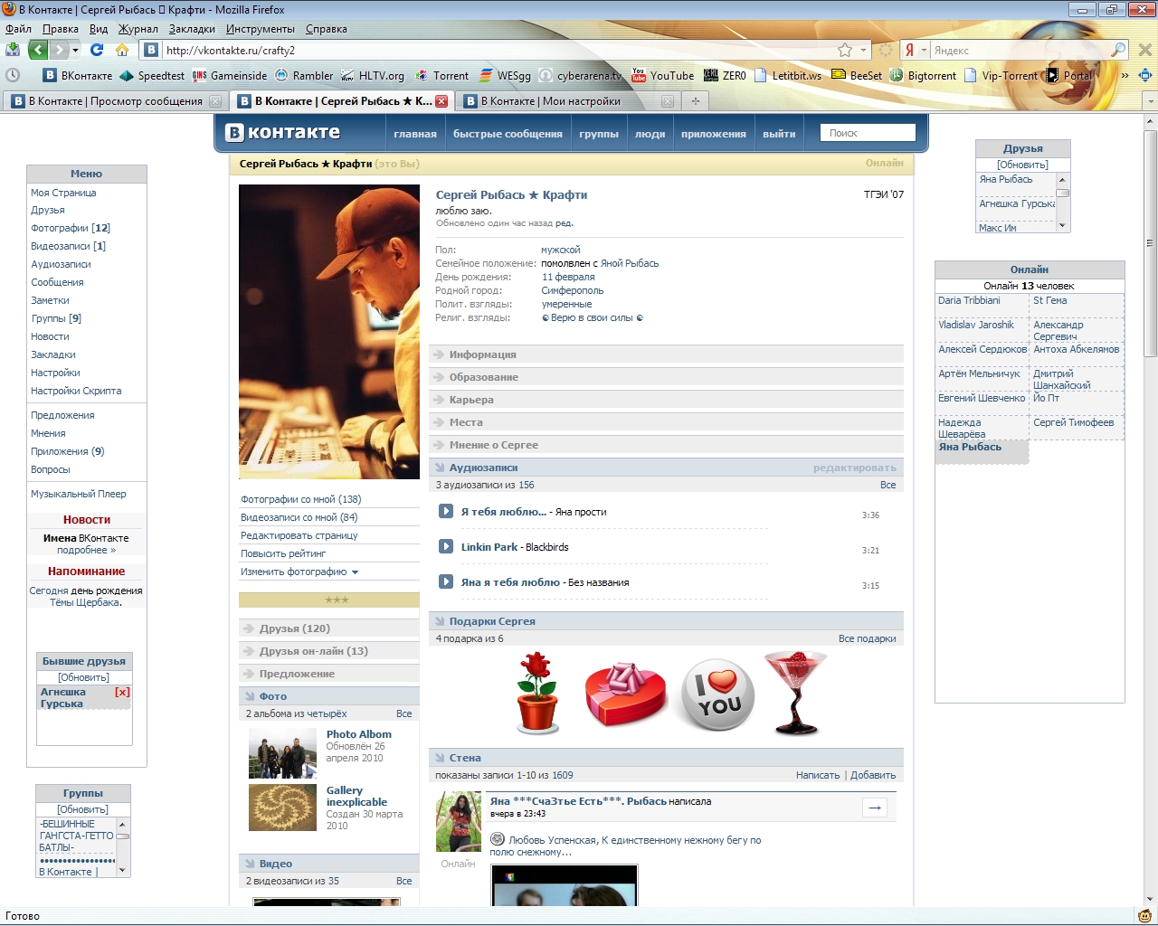Log out with выйти
Screen dimensions: 1158x926
(x=779, y=134)
